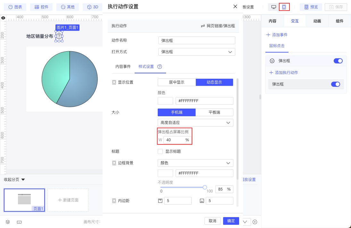This screenshot has height=228, width=351.
Task: Open the 边框背景 颜色 dropdown
Action: click(x=196, y=163)
